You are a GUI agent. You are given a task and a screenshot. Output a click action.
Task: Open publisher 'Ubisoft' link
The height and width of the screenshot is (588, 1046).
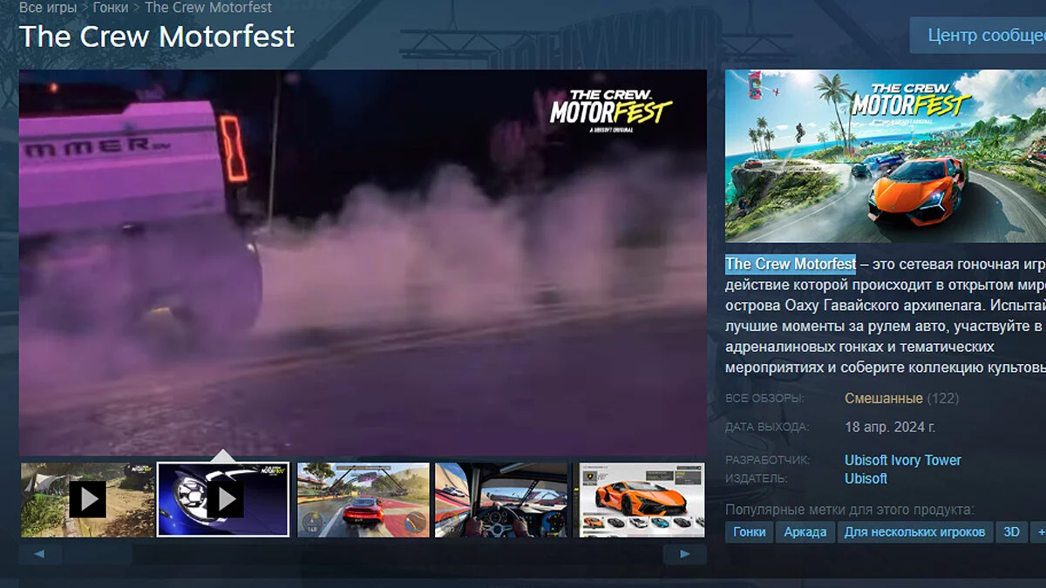point(866,478)
